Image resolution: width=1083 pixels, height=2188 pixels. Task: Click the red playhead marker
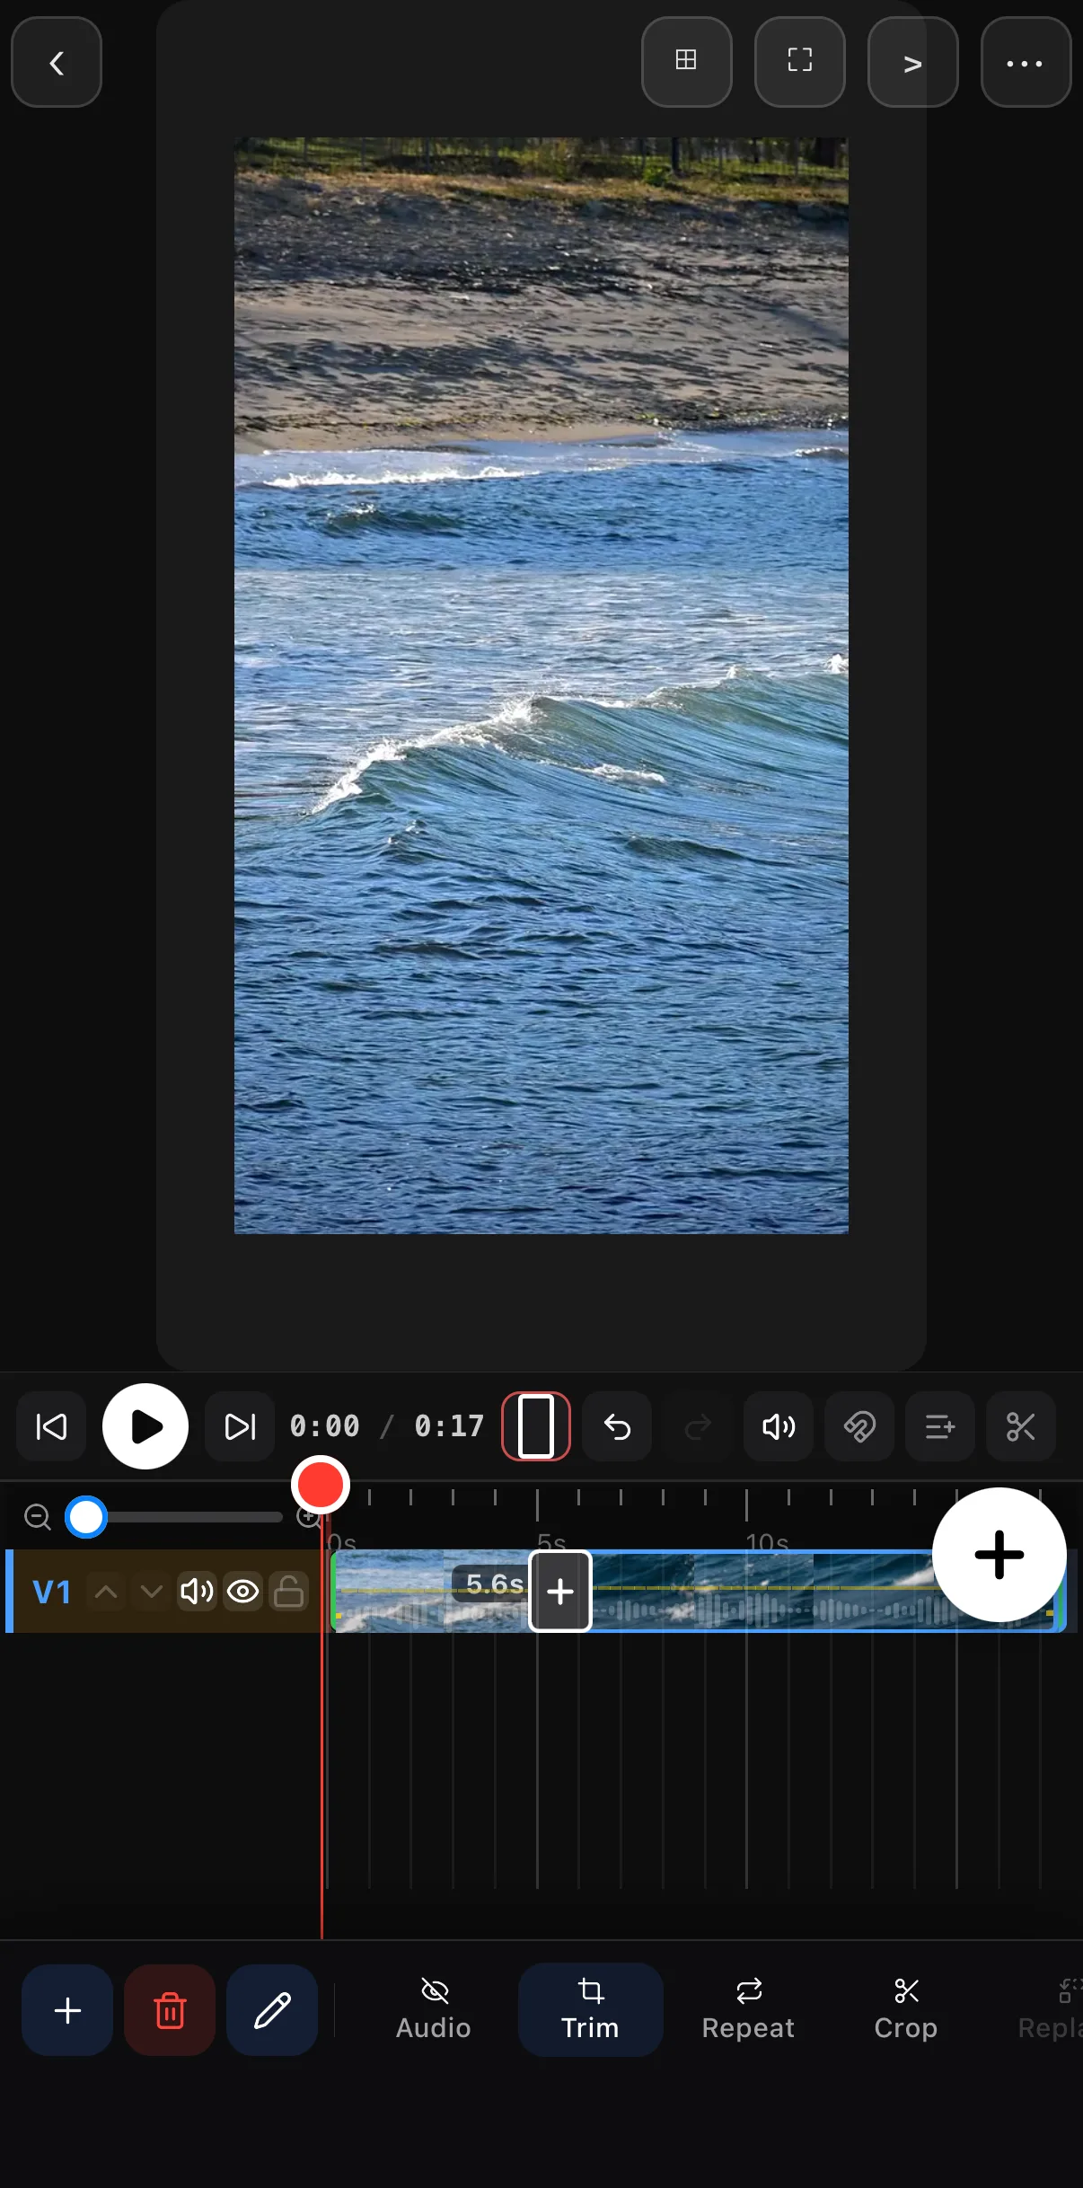321,1485
